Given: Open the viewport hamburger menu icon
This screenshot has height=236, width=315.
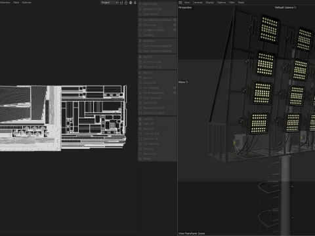Looking at the screenshot, I should pos(180,3).
